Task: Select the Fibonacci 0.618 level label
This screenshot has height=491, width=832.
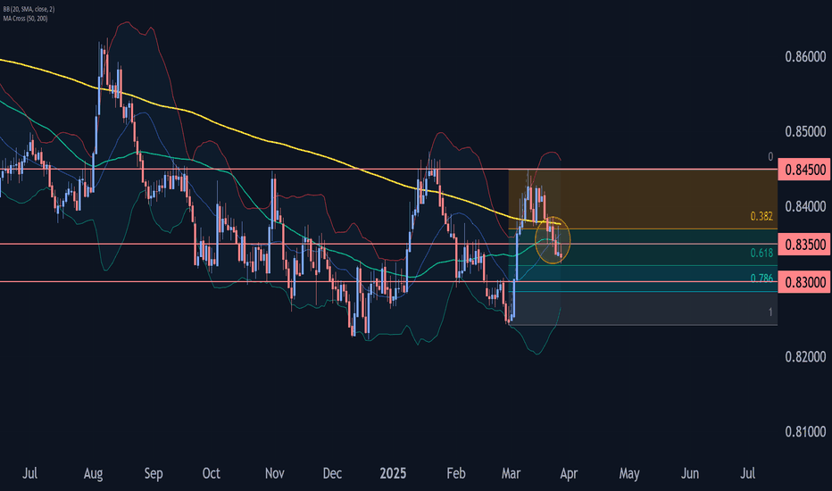Action: coord(761,254)
